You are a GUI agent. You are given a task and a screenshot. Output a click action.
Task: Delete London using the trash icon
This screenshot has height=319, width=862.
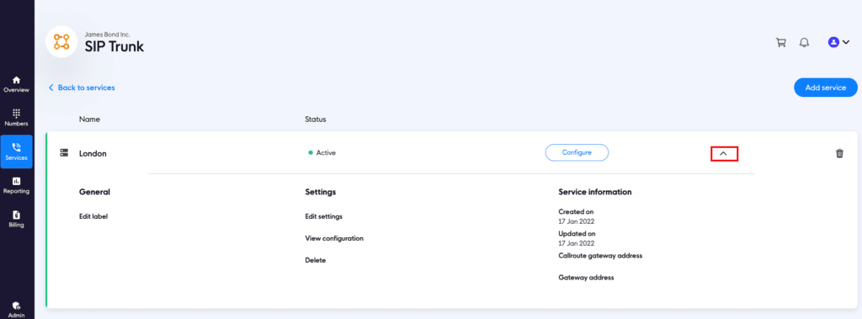[839, 153]
